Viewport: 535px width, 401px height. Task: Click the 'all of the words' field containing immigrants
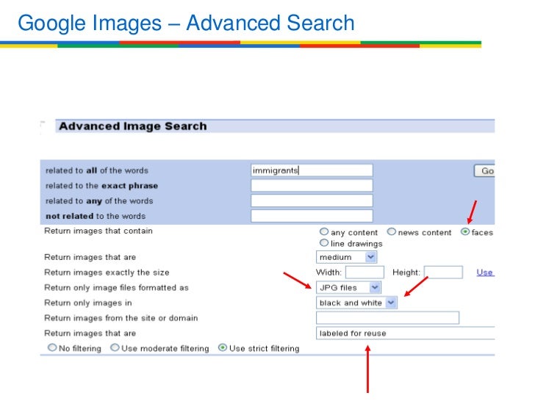312,170
